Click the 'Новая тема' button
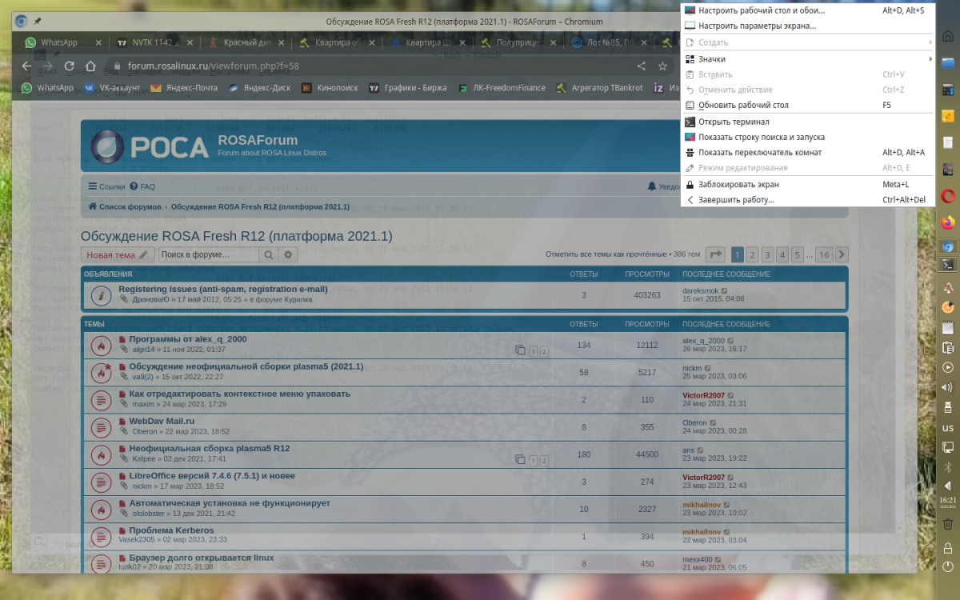The height and width of the screenshot is (600, 960). tap(118, 254)
